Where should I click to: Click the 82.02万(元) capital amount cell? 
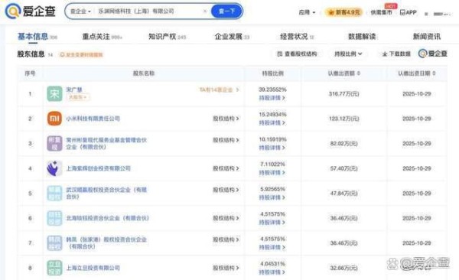pyautogui.click(x=343, y=144)
